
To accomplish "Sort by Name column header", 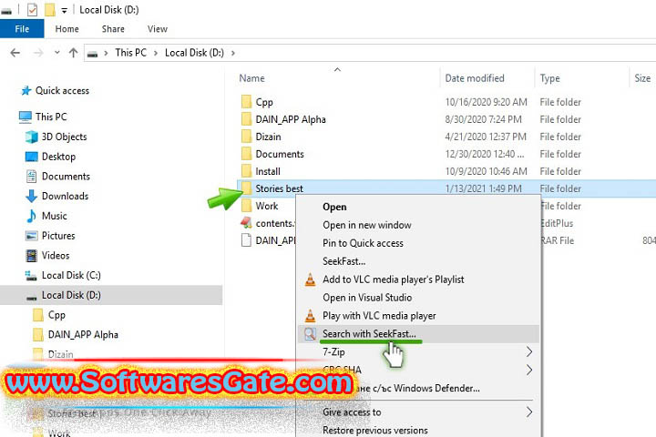I will pyautogui.click(x=251, y=78).
